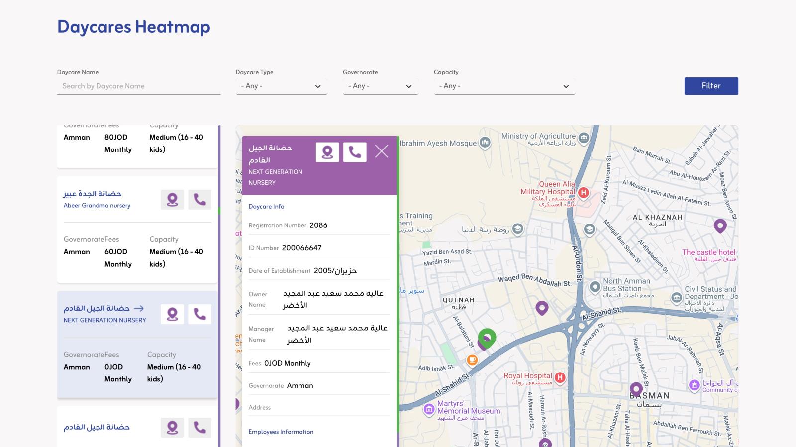Open the Daycare Type dropdown
Screen dimensions: 796x447
click(x=282, y=86)
